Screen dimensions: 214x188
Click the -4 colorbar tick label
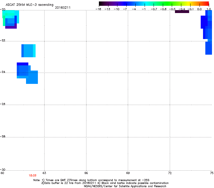point(134,9)
